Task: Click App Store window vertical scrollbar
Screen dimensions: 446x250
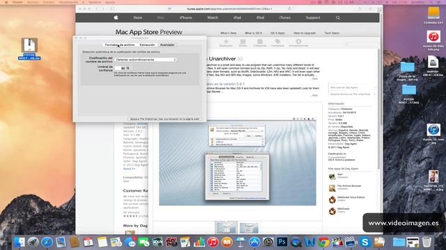Action: 378,109
